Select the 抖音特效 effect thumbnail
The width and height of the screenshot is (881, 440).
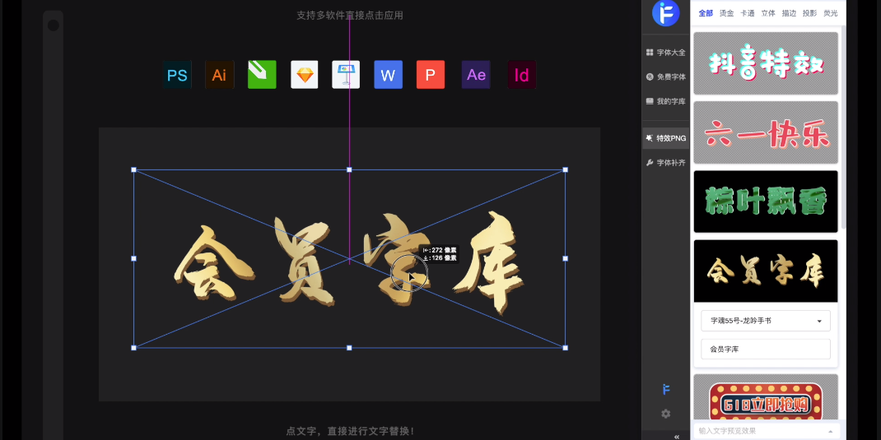tap(766, 63)
